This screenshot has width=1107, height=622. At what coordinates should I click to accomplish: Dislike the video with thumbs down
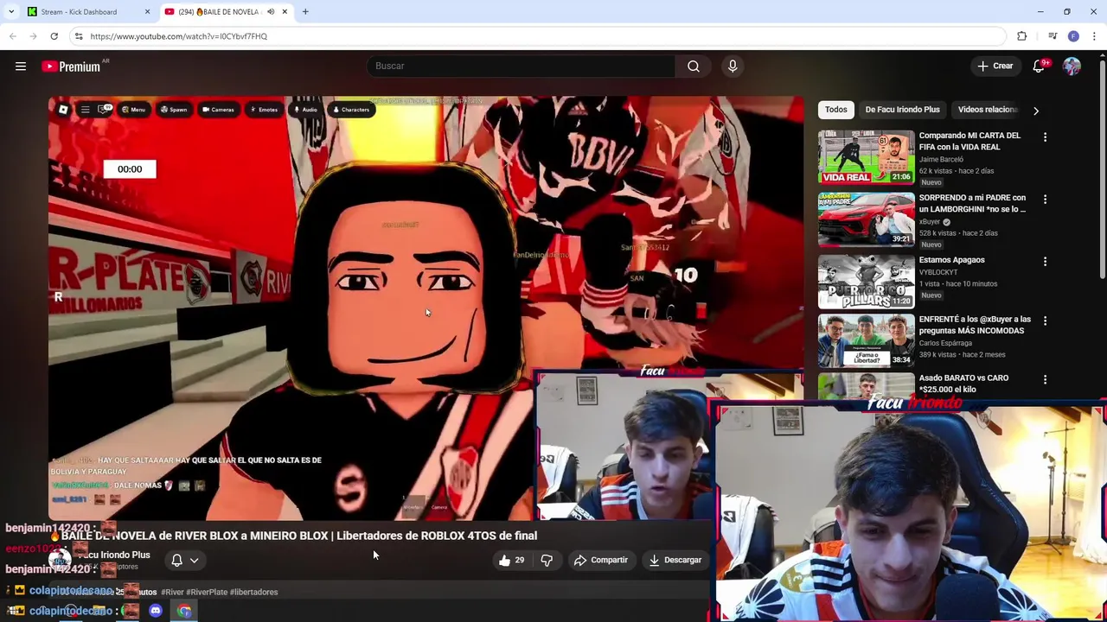tap(547, 560)
